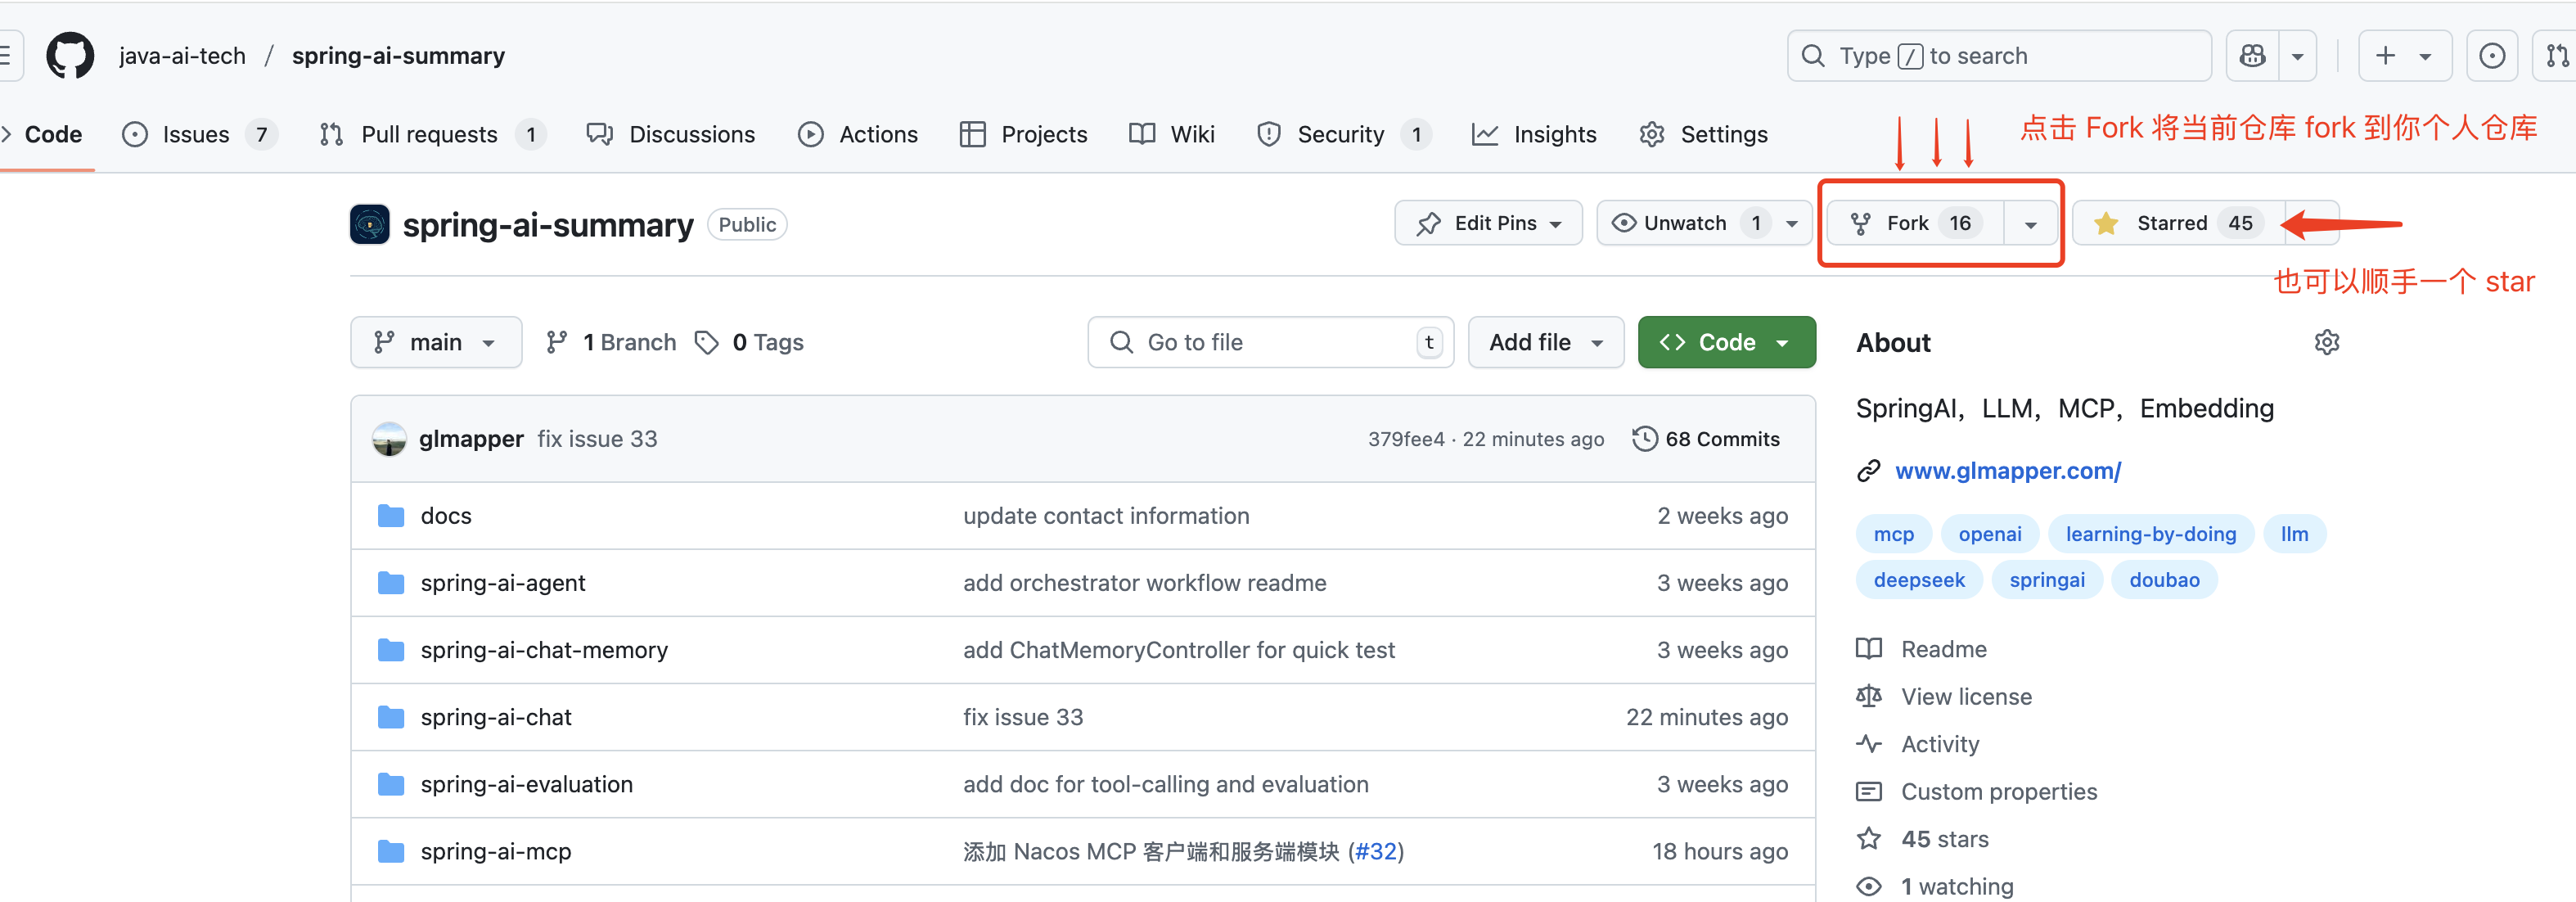Select the mcp topic tag

(x=1893, y=534)
